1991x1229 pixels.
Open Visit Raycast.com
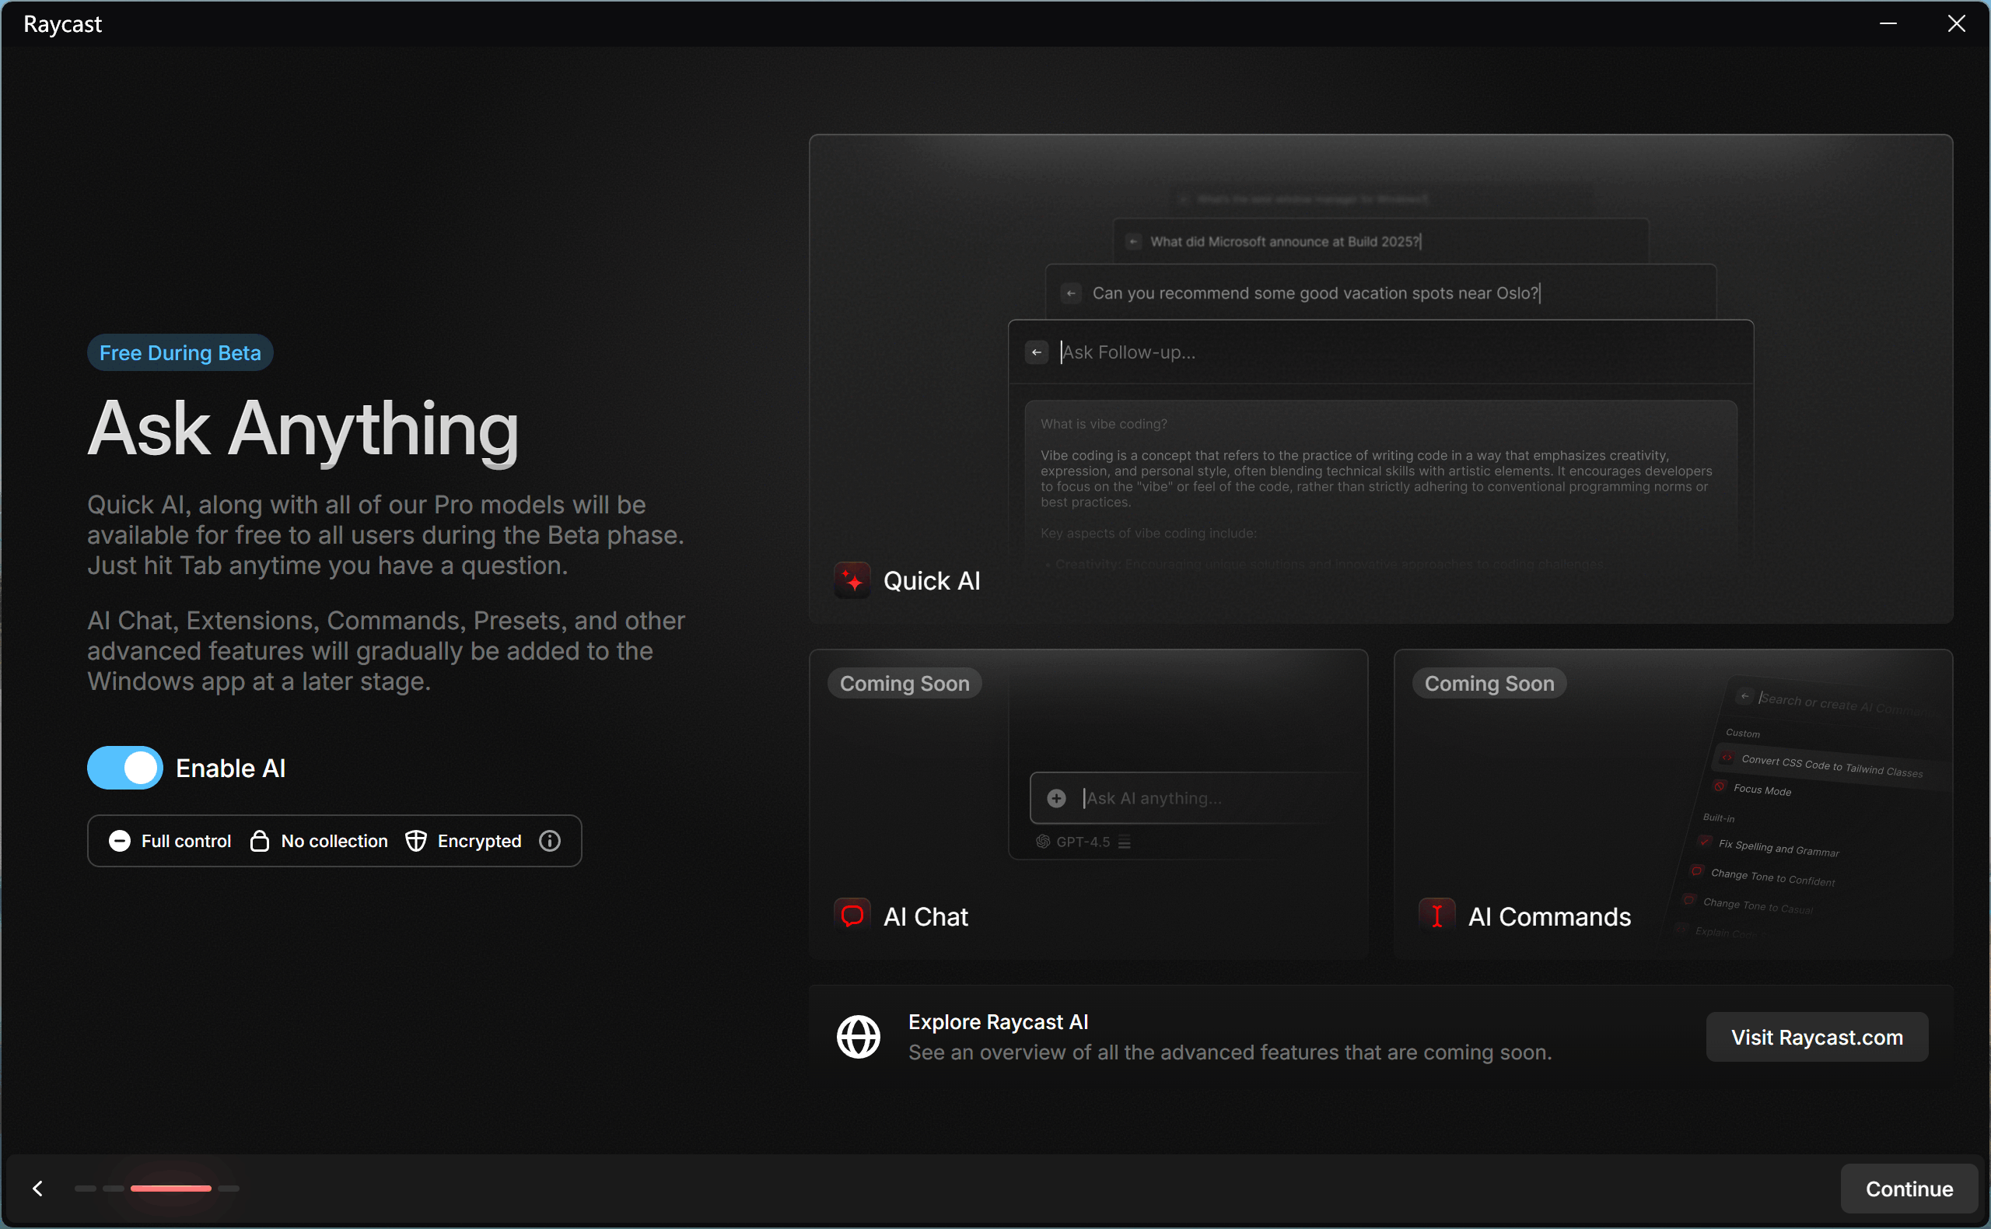click(x=1816, y=1036)
